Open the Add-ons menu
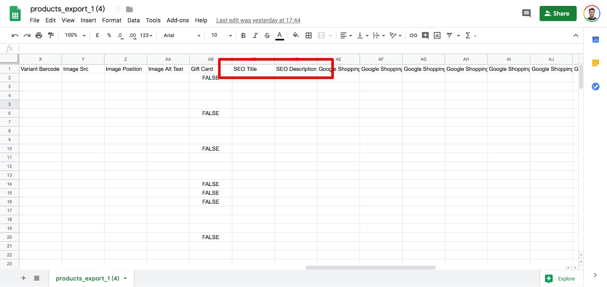 178,20
